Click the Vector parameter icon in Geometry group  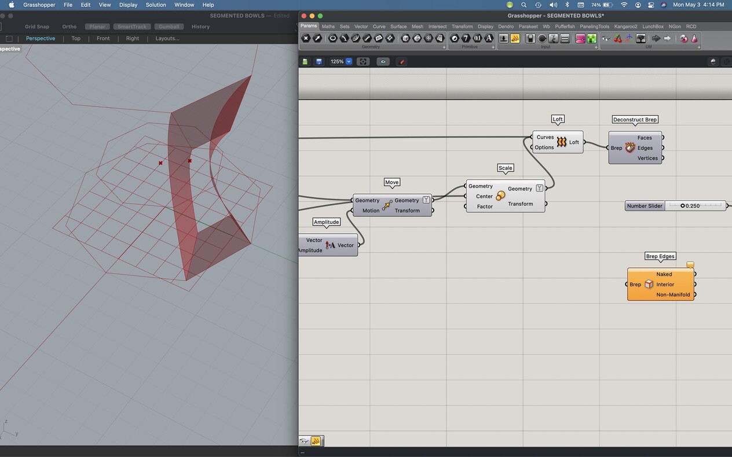[x=317, y=38]
